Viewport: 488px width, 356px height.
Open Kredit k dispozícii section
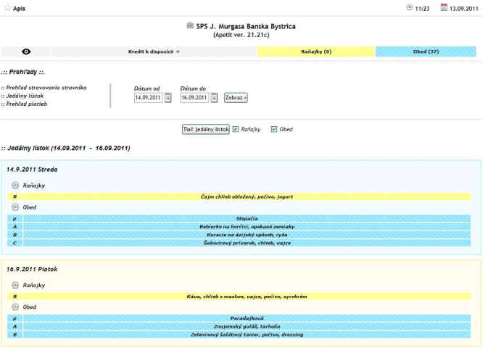pos(154,52)
